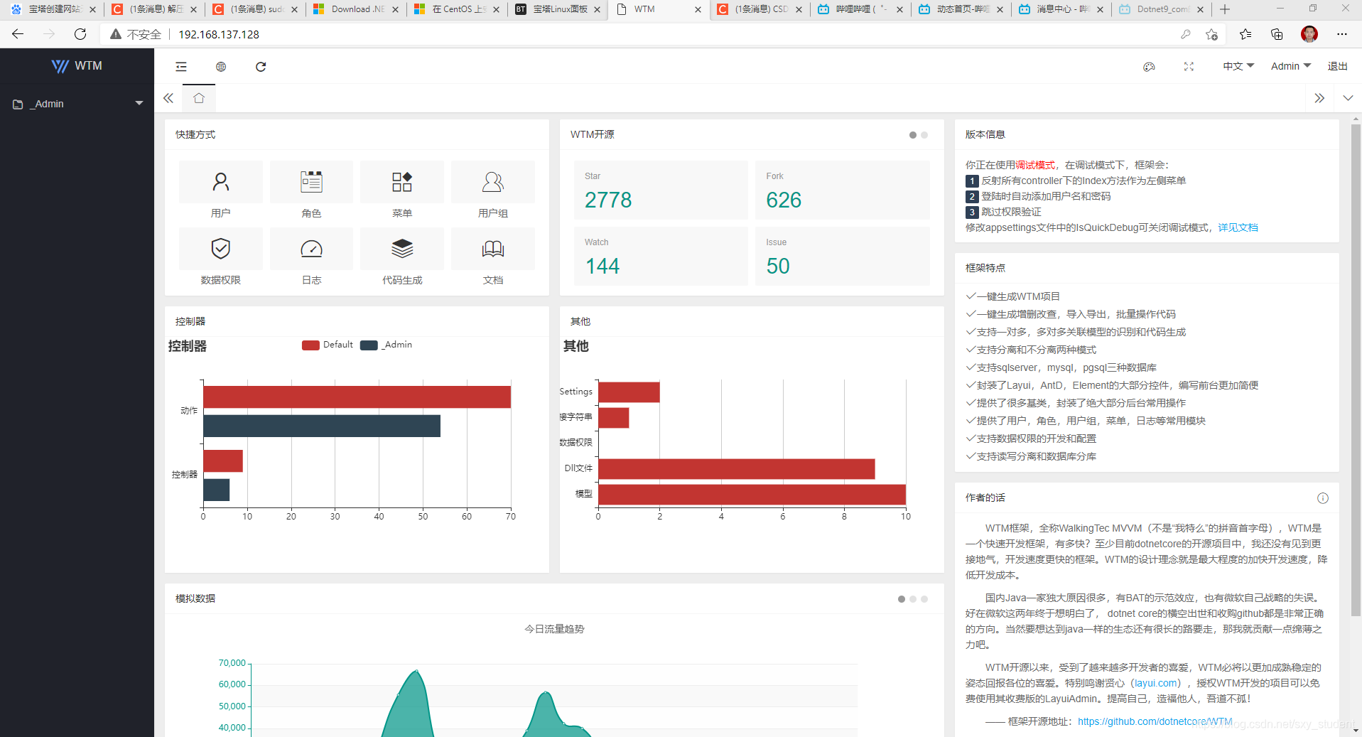
Task: Switch to the 在 CentOS 上 browser tab
Action: pos(457,9)
